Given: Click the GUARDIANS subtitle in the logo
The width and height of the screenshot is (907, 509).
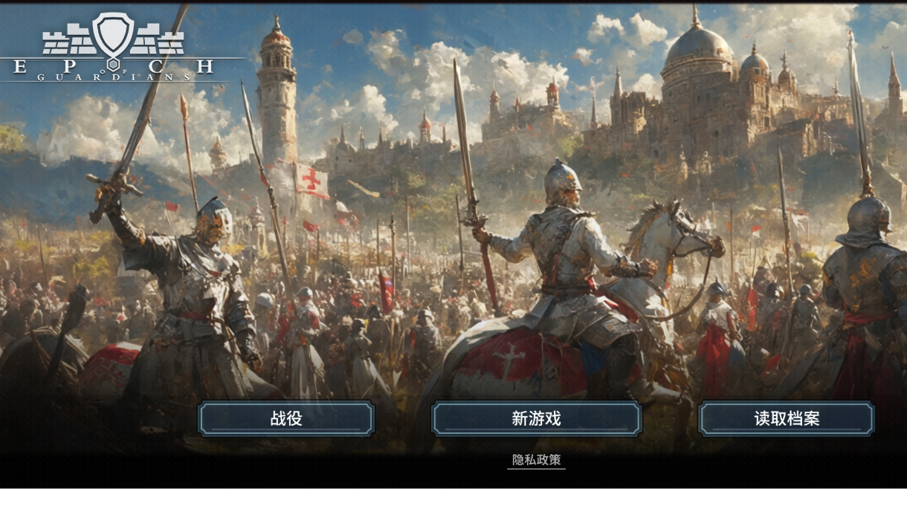Looking at the screenshot, I should [x=113, y=77].
